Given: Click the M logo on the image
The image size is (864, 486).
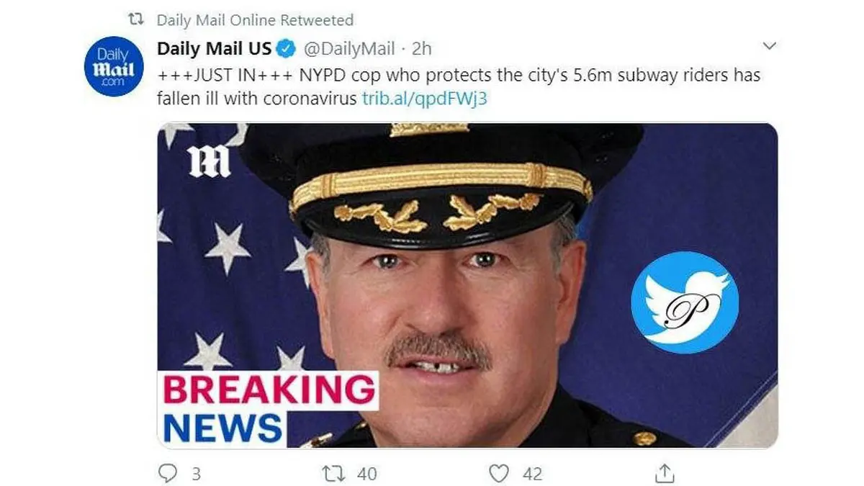Looking at the screenshot, I should [209, 161].
